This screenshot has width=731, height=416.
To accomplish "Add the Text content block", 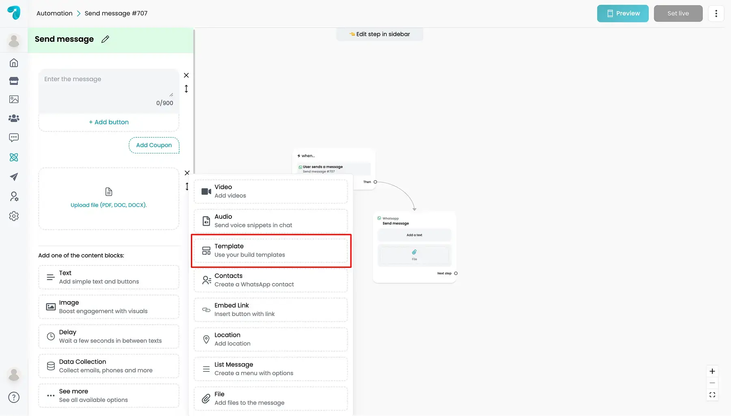I will [109, 277].
